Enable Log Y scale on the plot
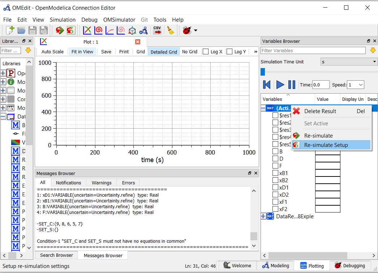This screenshot has height=273, width=378. tap(230, 52)
